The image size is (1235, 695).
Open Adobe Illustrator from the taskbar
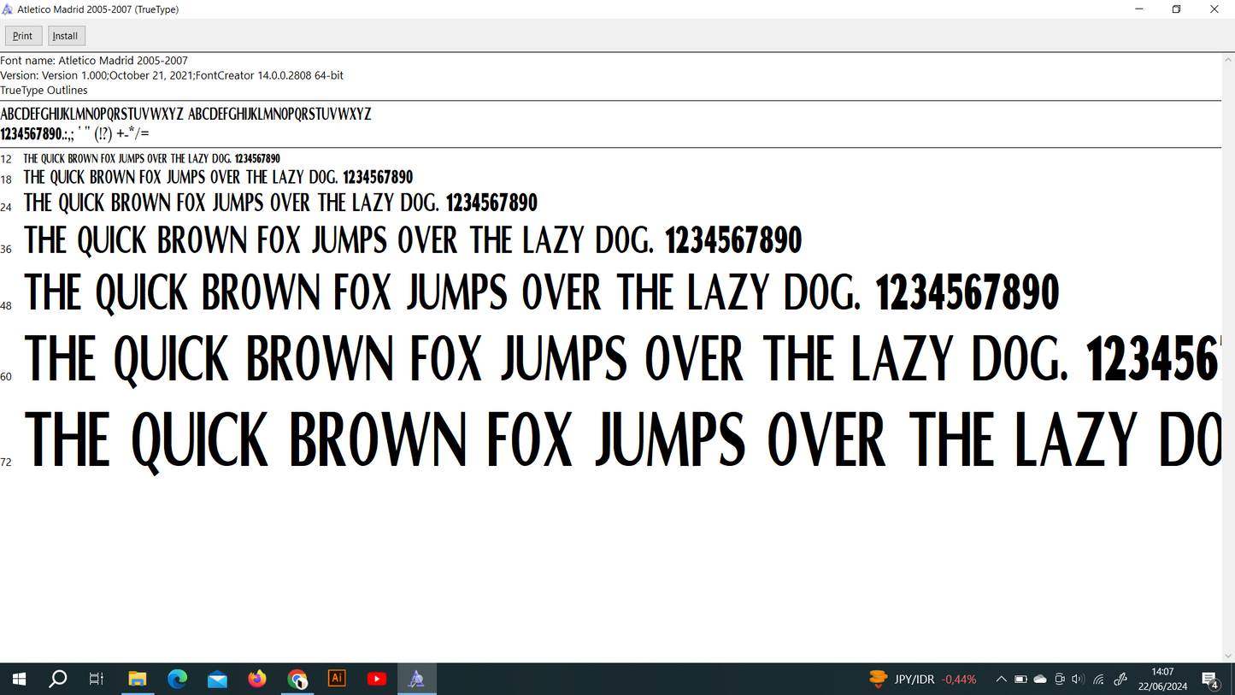337,679
